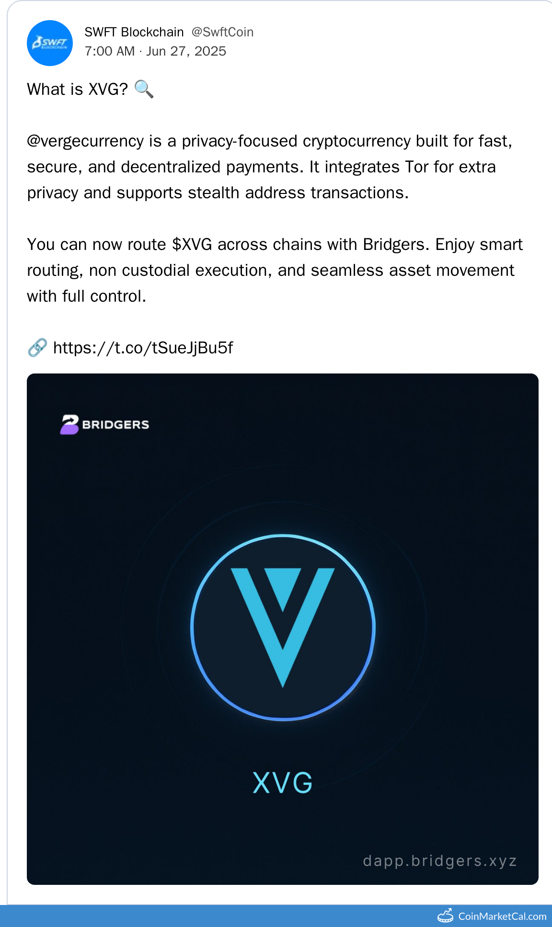Click the dapp.bridgers.xyz text in image

(x=440, y=861)
